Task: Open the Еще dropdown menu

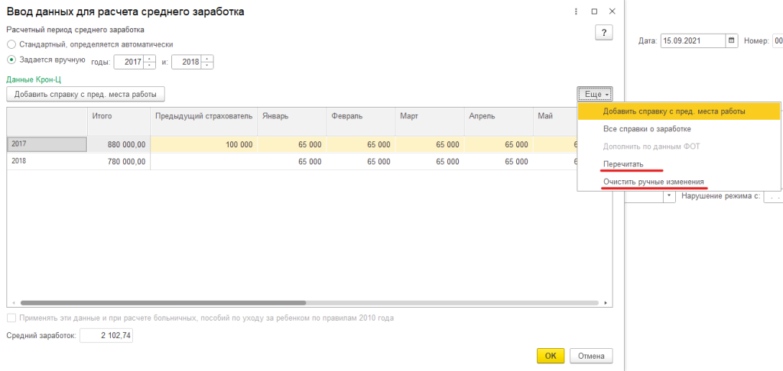Action: tap(595, 95)
